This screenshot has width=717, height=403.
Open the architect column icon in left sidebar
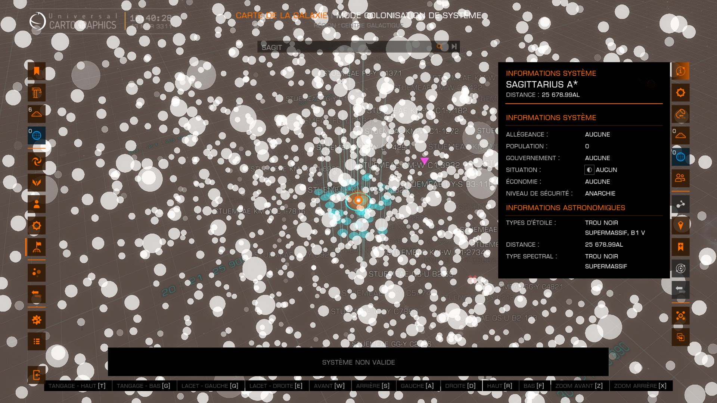(37, 93)
